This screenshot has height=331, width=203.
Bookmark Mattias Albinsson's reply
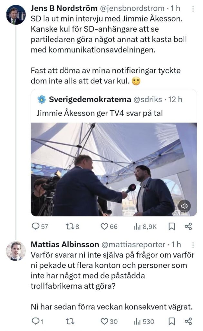(x=172, y=321)
